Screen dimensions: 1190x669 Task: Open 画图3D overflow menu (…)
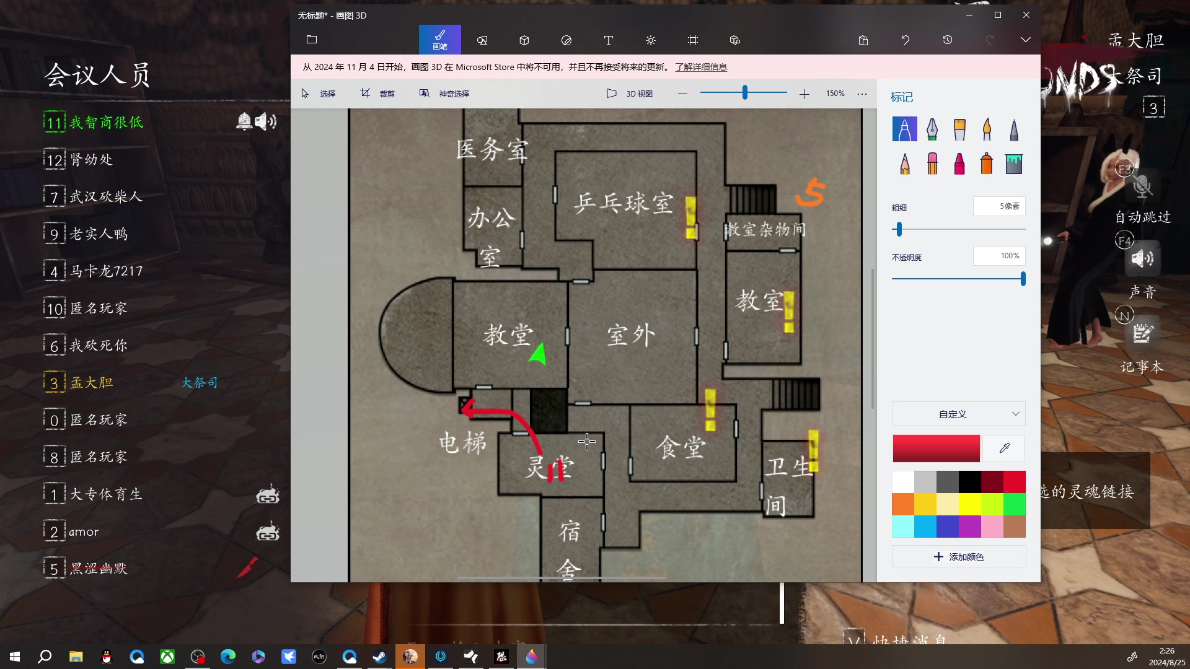pyautogui.click(x=865, y=93)
